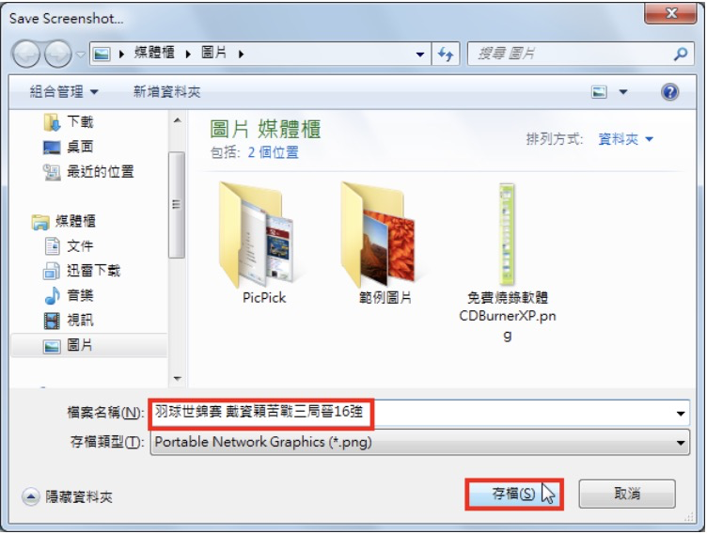This screenshot has height=534, width=707.
Task: Click the 取消 button
Action: pos(627,494)
